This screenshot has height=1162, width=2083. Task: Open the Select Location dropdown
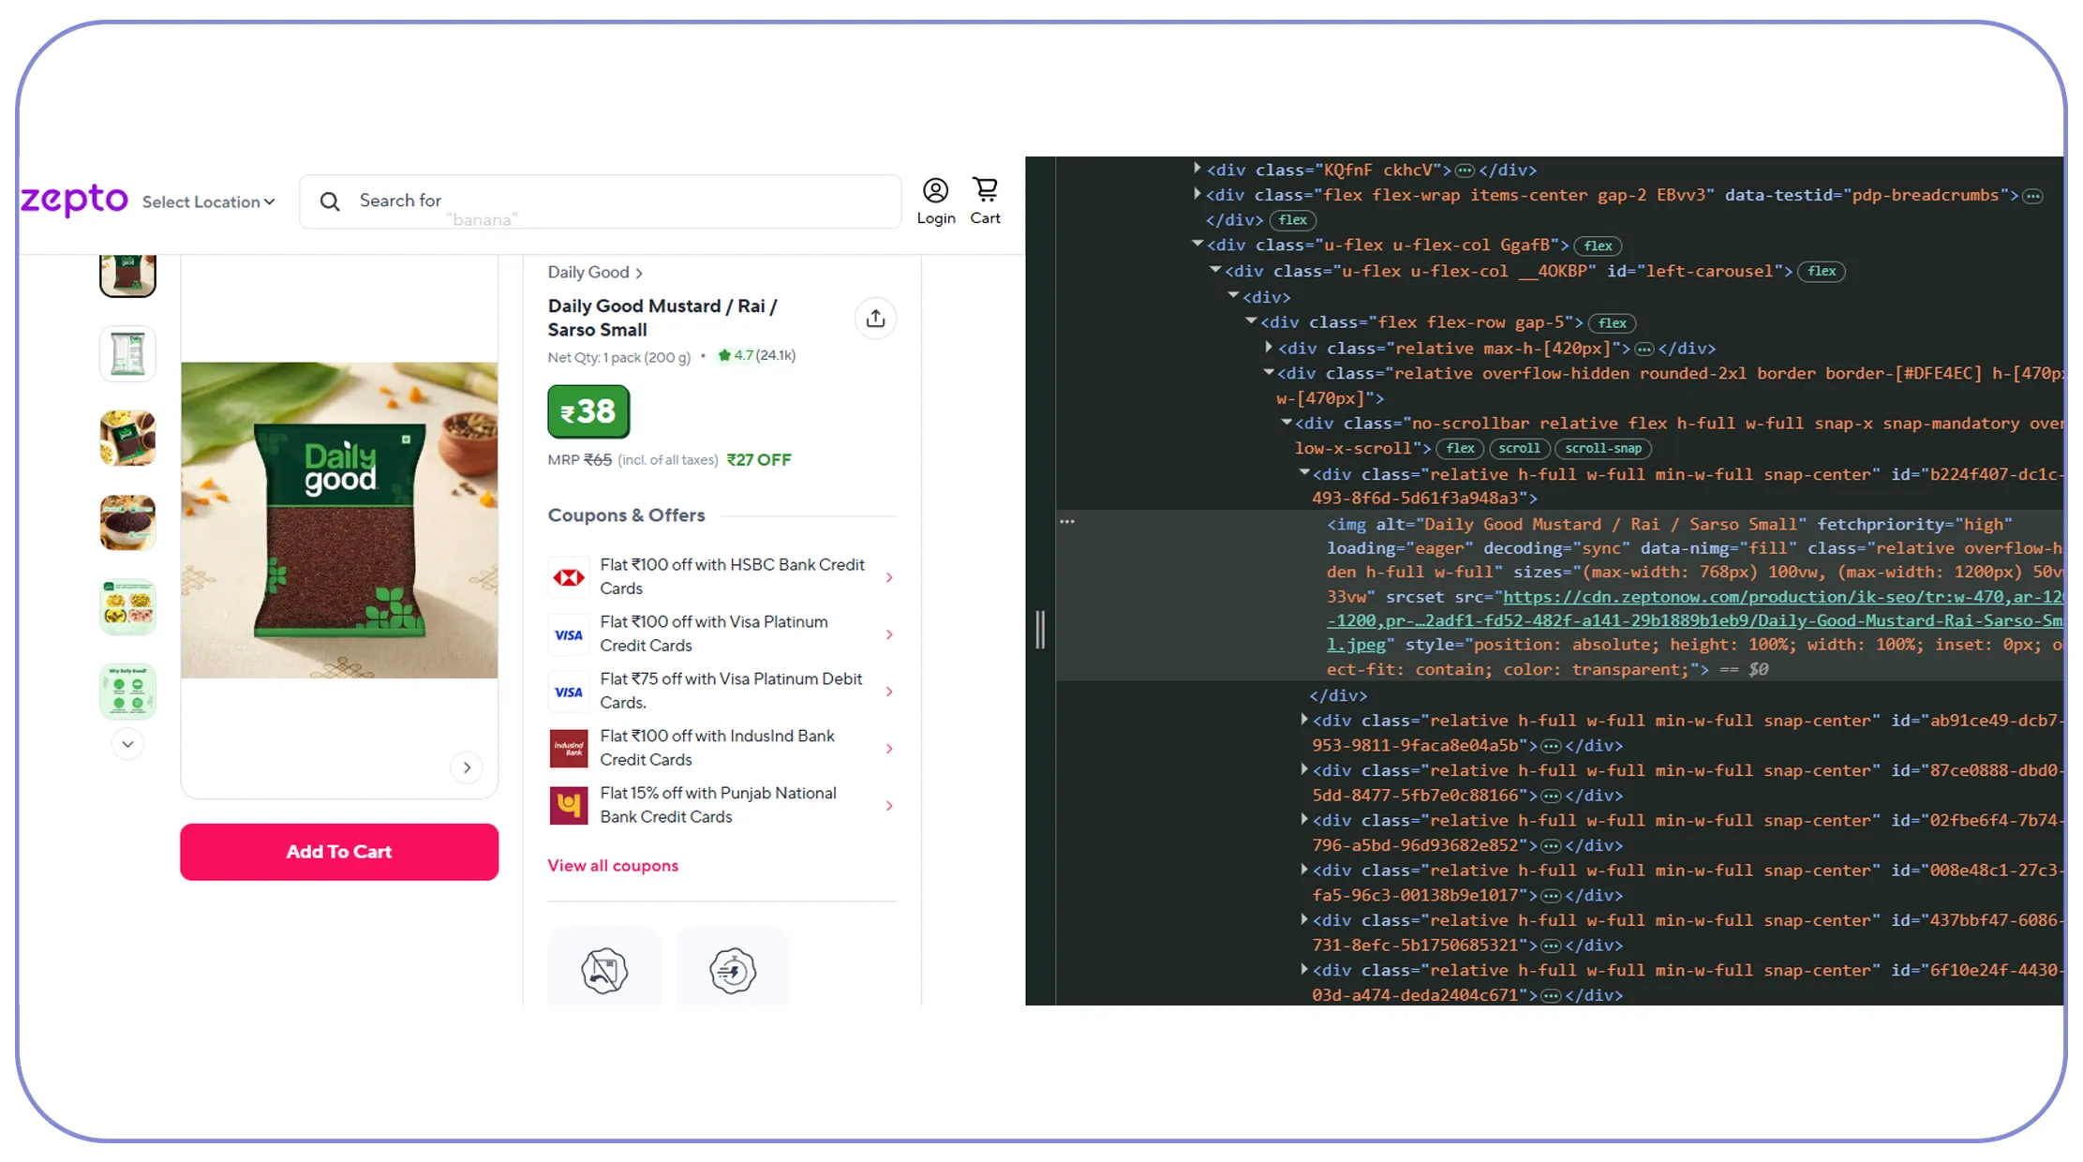[x=208, y=201]
